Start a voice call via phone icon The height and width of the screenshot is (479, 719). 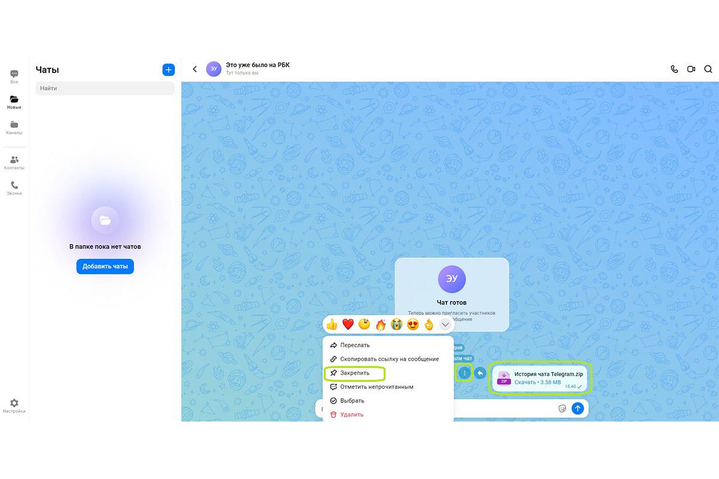tap(674, 69)
